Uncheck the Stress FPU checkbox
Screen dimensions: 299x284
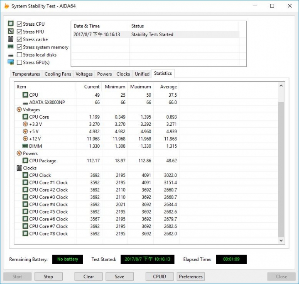19,32
